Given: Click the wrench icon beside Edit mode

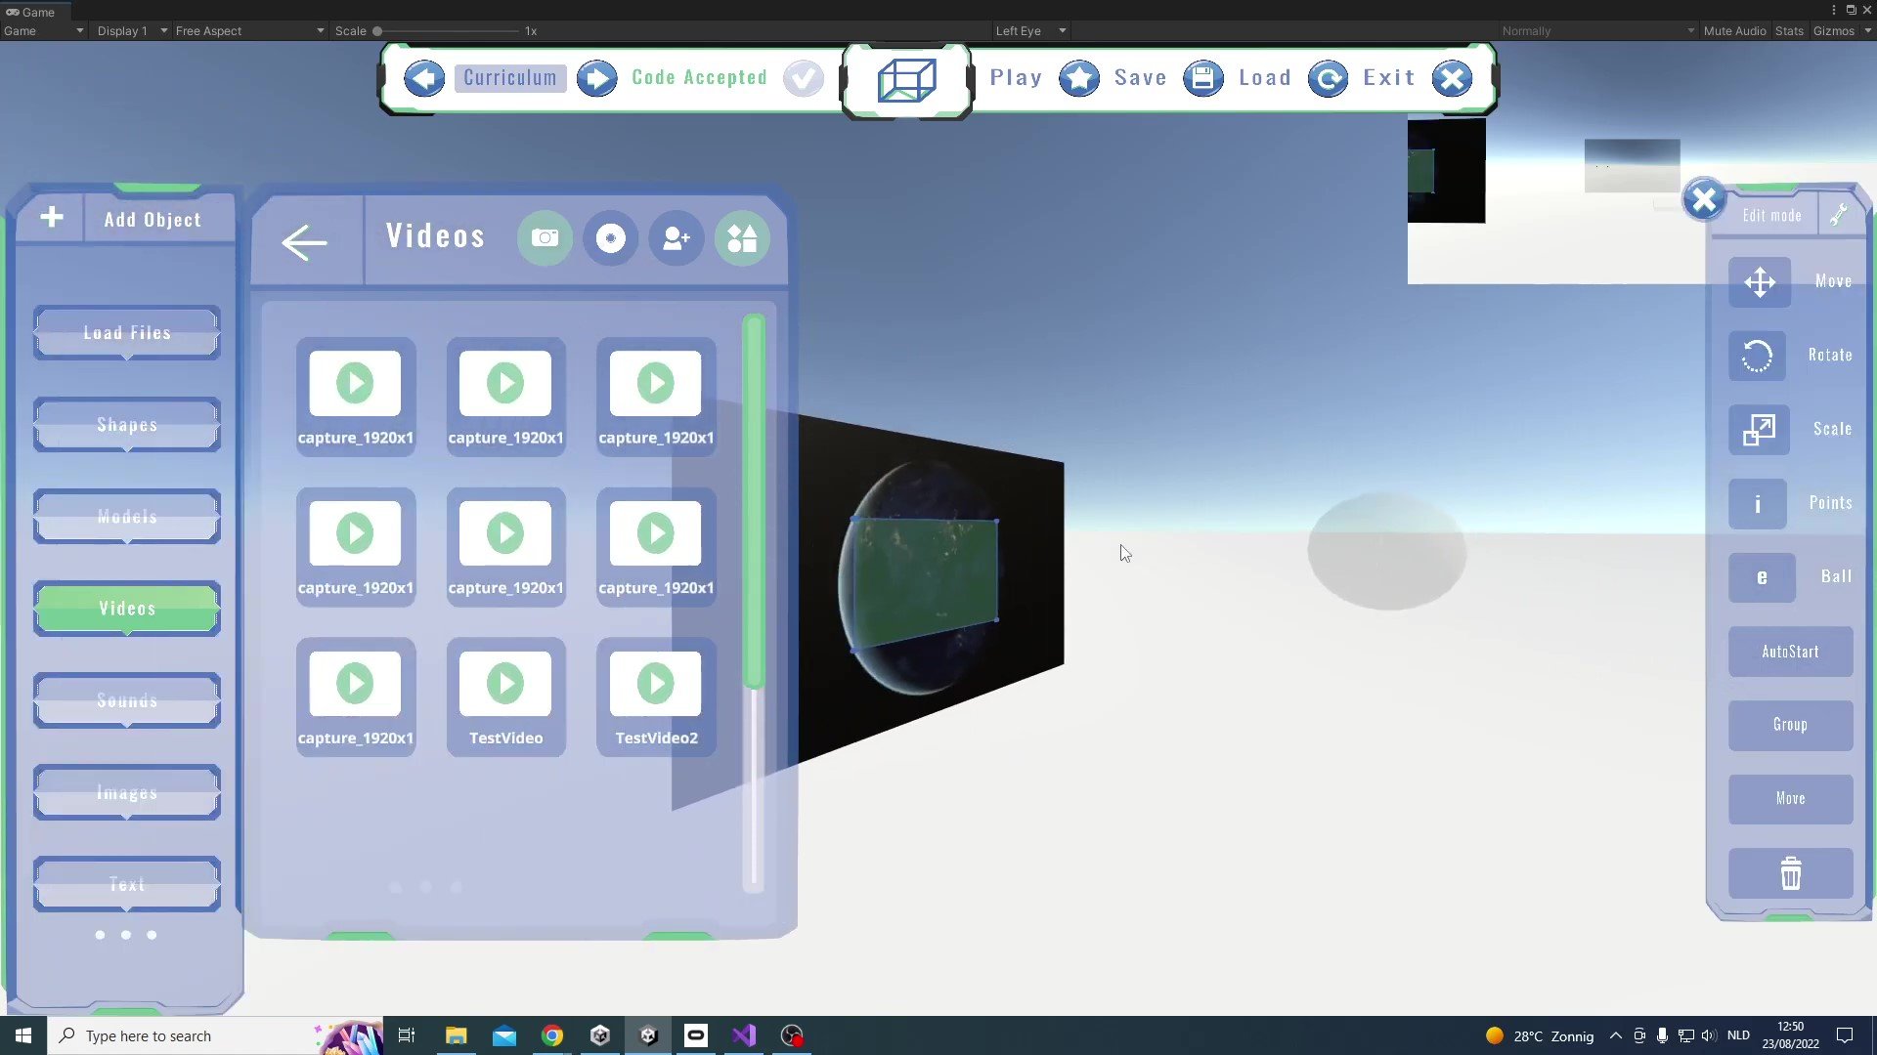Looking at the screenshot, I should [1839, 214].
